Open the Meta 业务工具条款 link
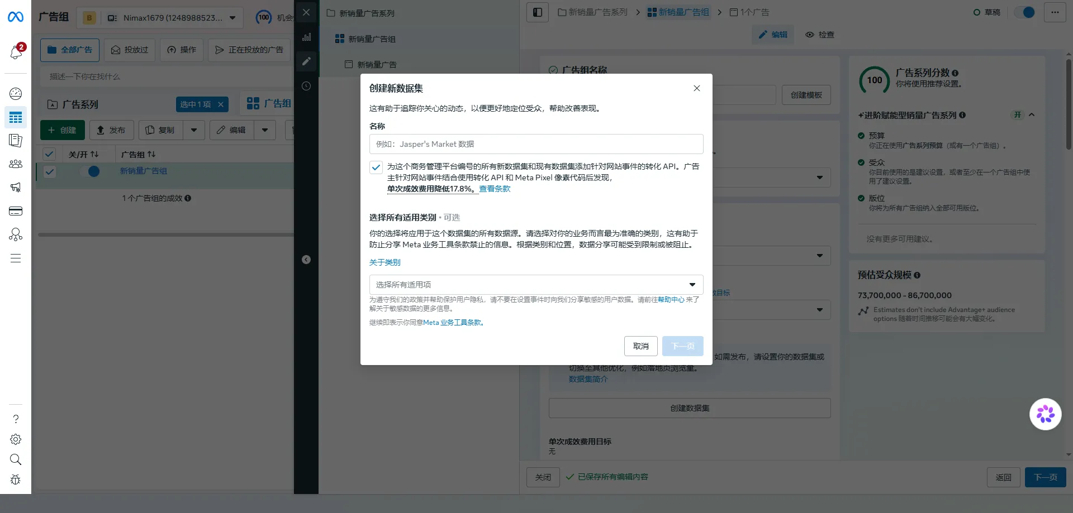This screenshot has height=513, width=1073. click(453, 323)
